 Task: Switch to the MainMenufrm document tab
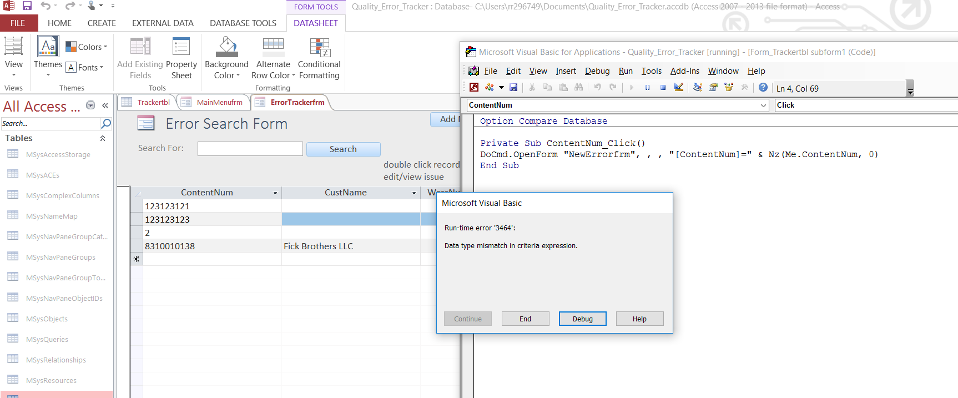coord(213,102)
